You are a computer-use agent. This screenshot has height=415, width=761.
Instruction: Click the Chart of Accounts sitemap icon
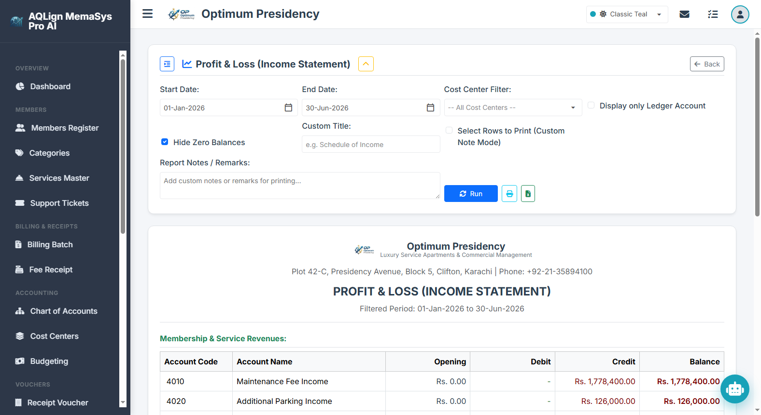20,311
